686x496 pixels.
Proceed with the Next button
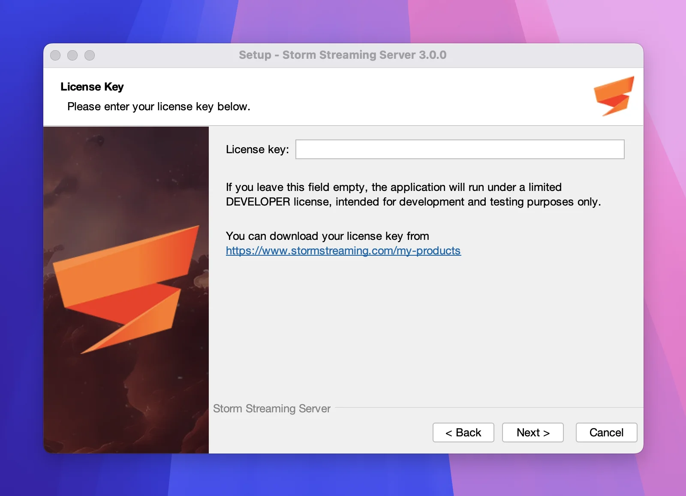pos(533,432)
